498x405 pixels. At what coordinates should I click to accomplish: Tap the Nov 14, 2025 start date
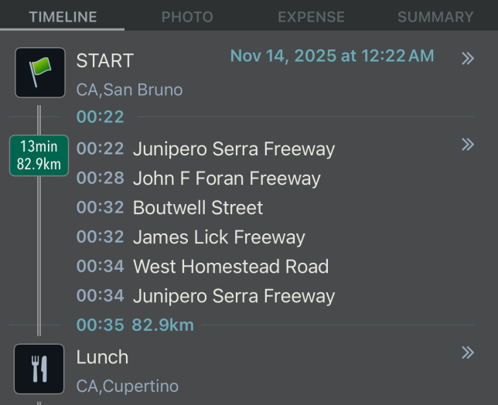(x=332, y=56)
